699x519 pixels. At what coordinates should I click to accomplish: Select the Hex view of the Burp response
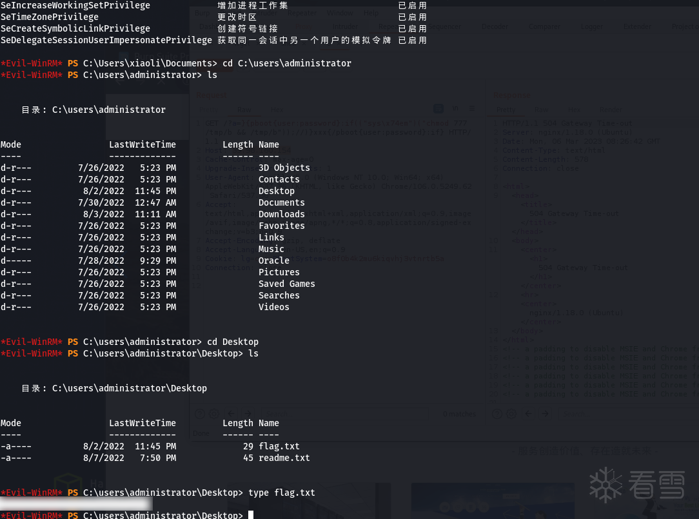pyautogui.click(x=574, y=110)
